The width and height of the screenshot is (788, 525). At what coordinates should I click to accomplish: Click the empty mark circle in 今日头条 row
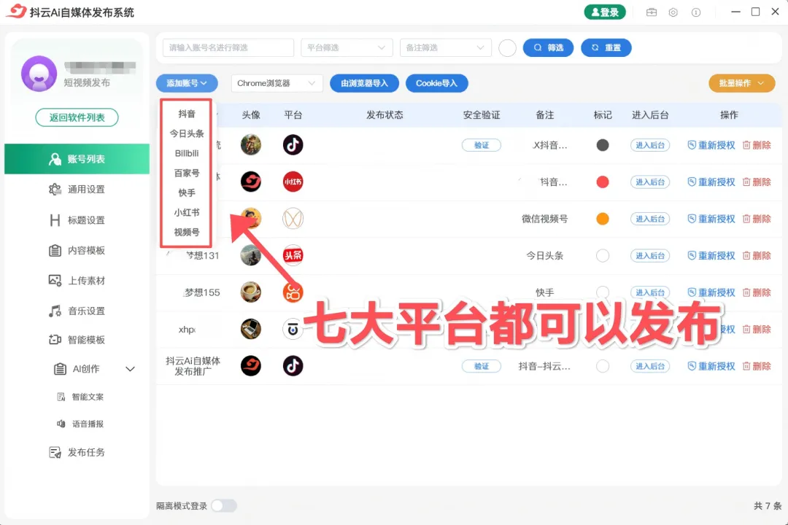(x=603, y=255)
